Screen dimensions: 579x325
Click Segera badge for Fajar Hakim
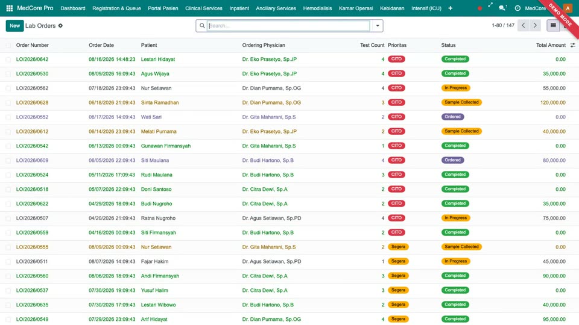(398, 261)
